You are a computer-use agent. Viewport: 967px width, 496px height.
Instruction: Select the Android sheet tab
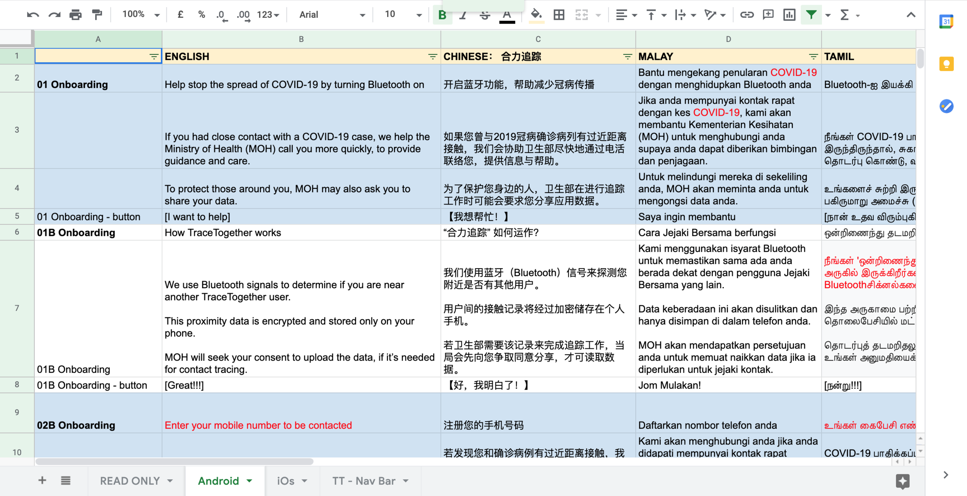225,481
